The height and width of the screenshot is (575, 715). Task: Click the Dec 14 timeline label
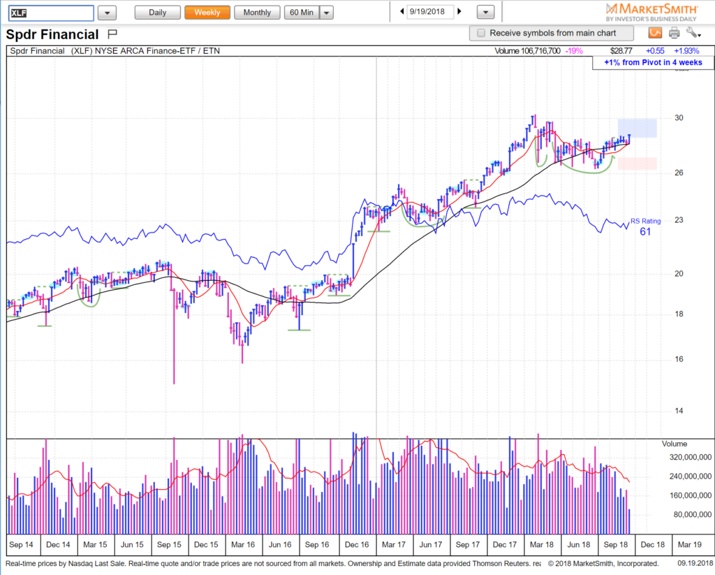[58, 544]
